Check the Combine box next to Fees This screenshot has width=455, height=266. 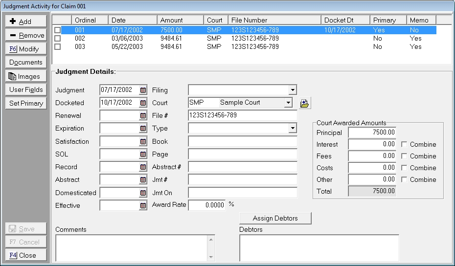(404, 156)
